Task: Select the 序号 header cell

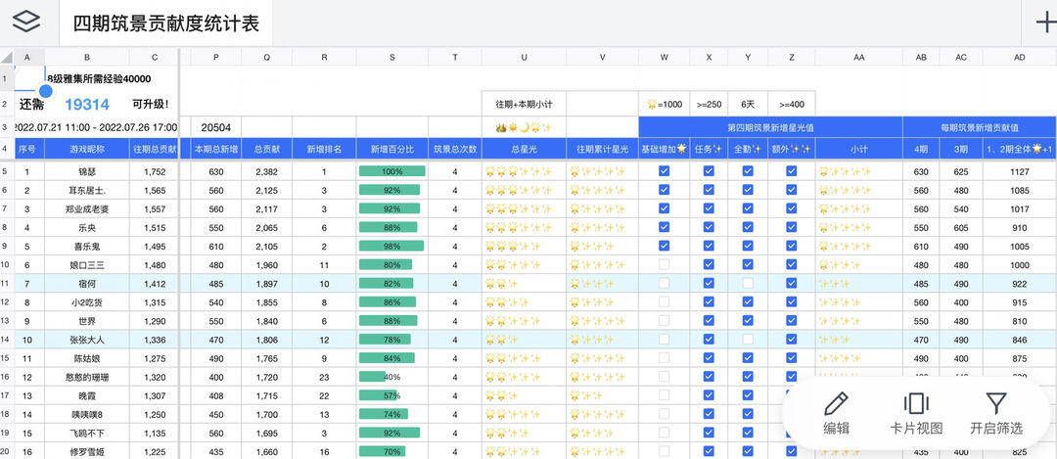Action: pos(27,149)
